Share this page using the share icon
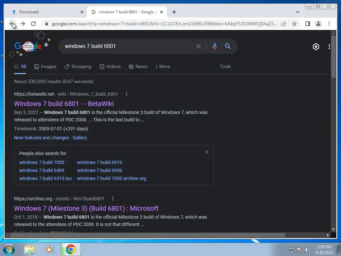The image size is (341, 256). click(284, 24)
